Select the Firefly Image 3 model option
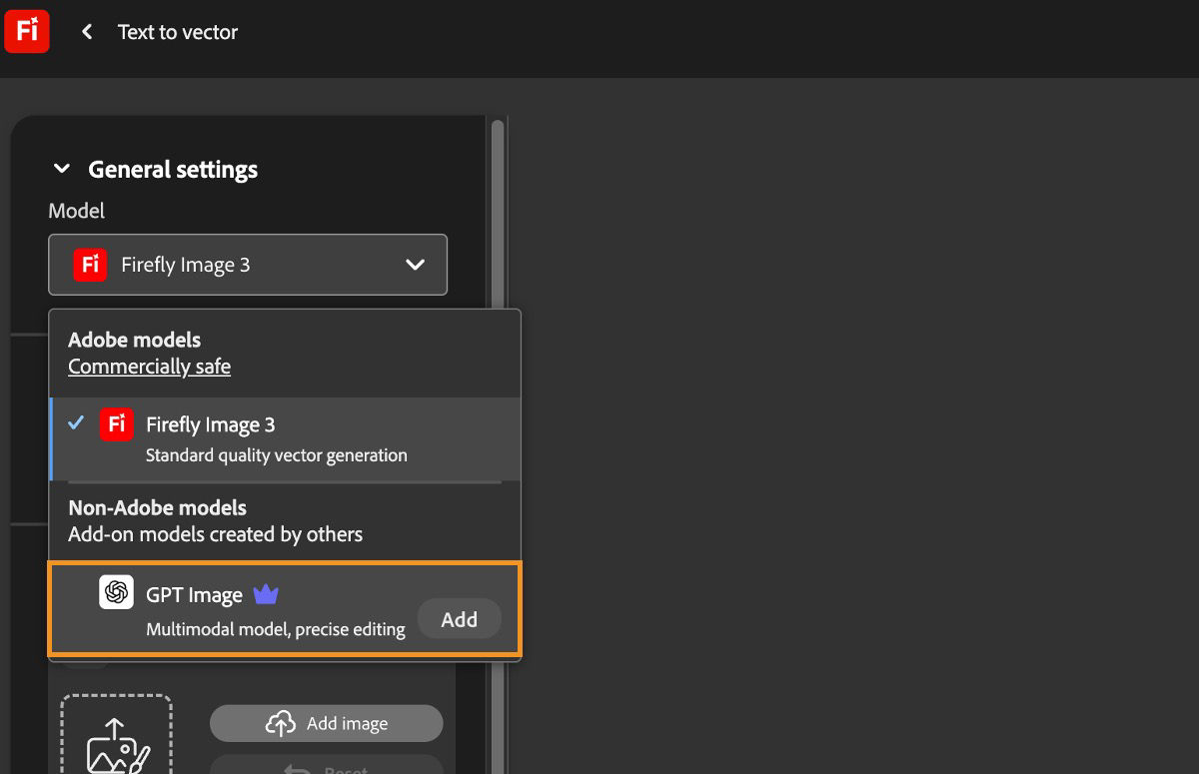1199x774 pixels. coord(285,438)
